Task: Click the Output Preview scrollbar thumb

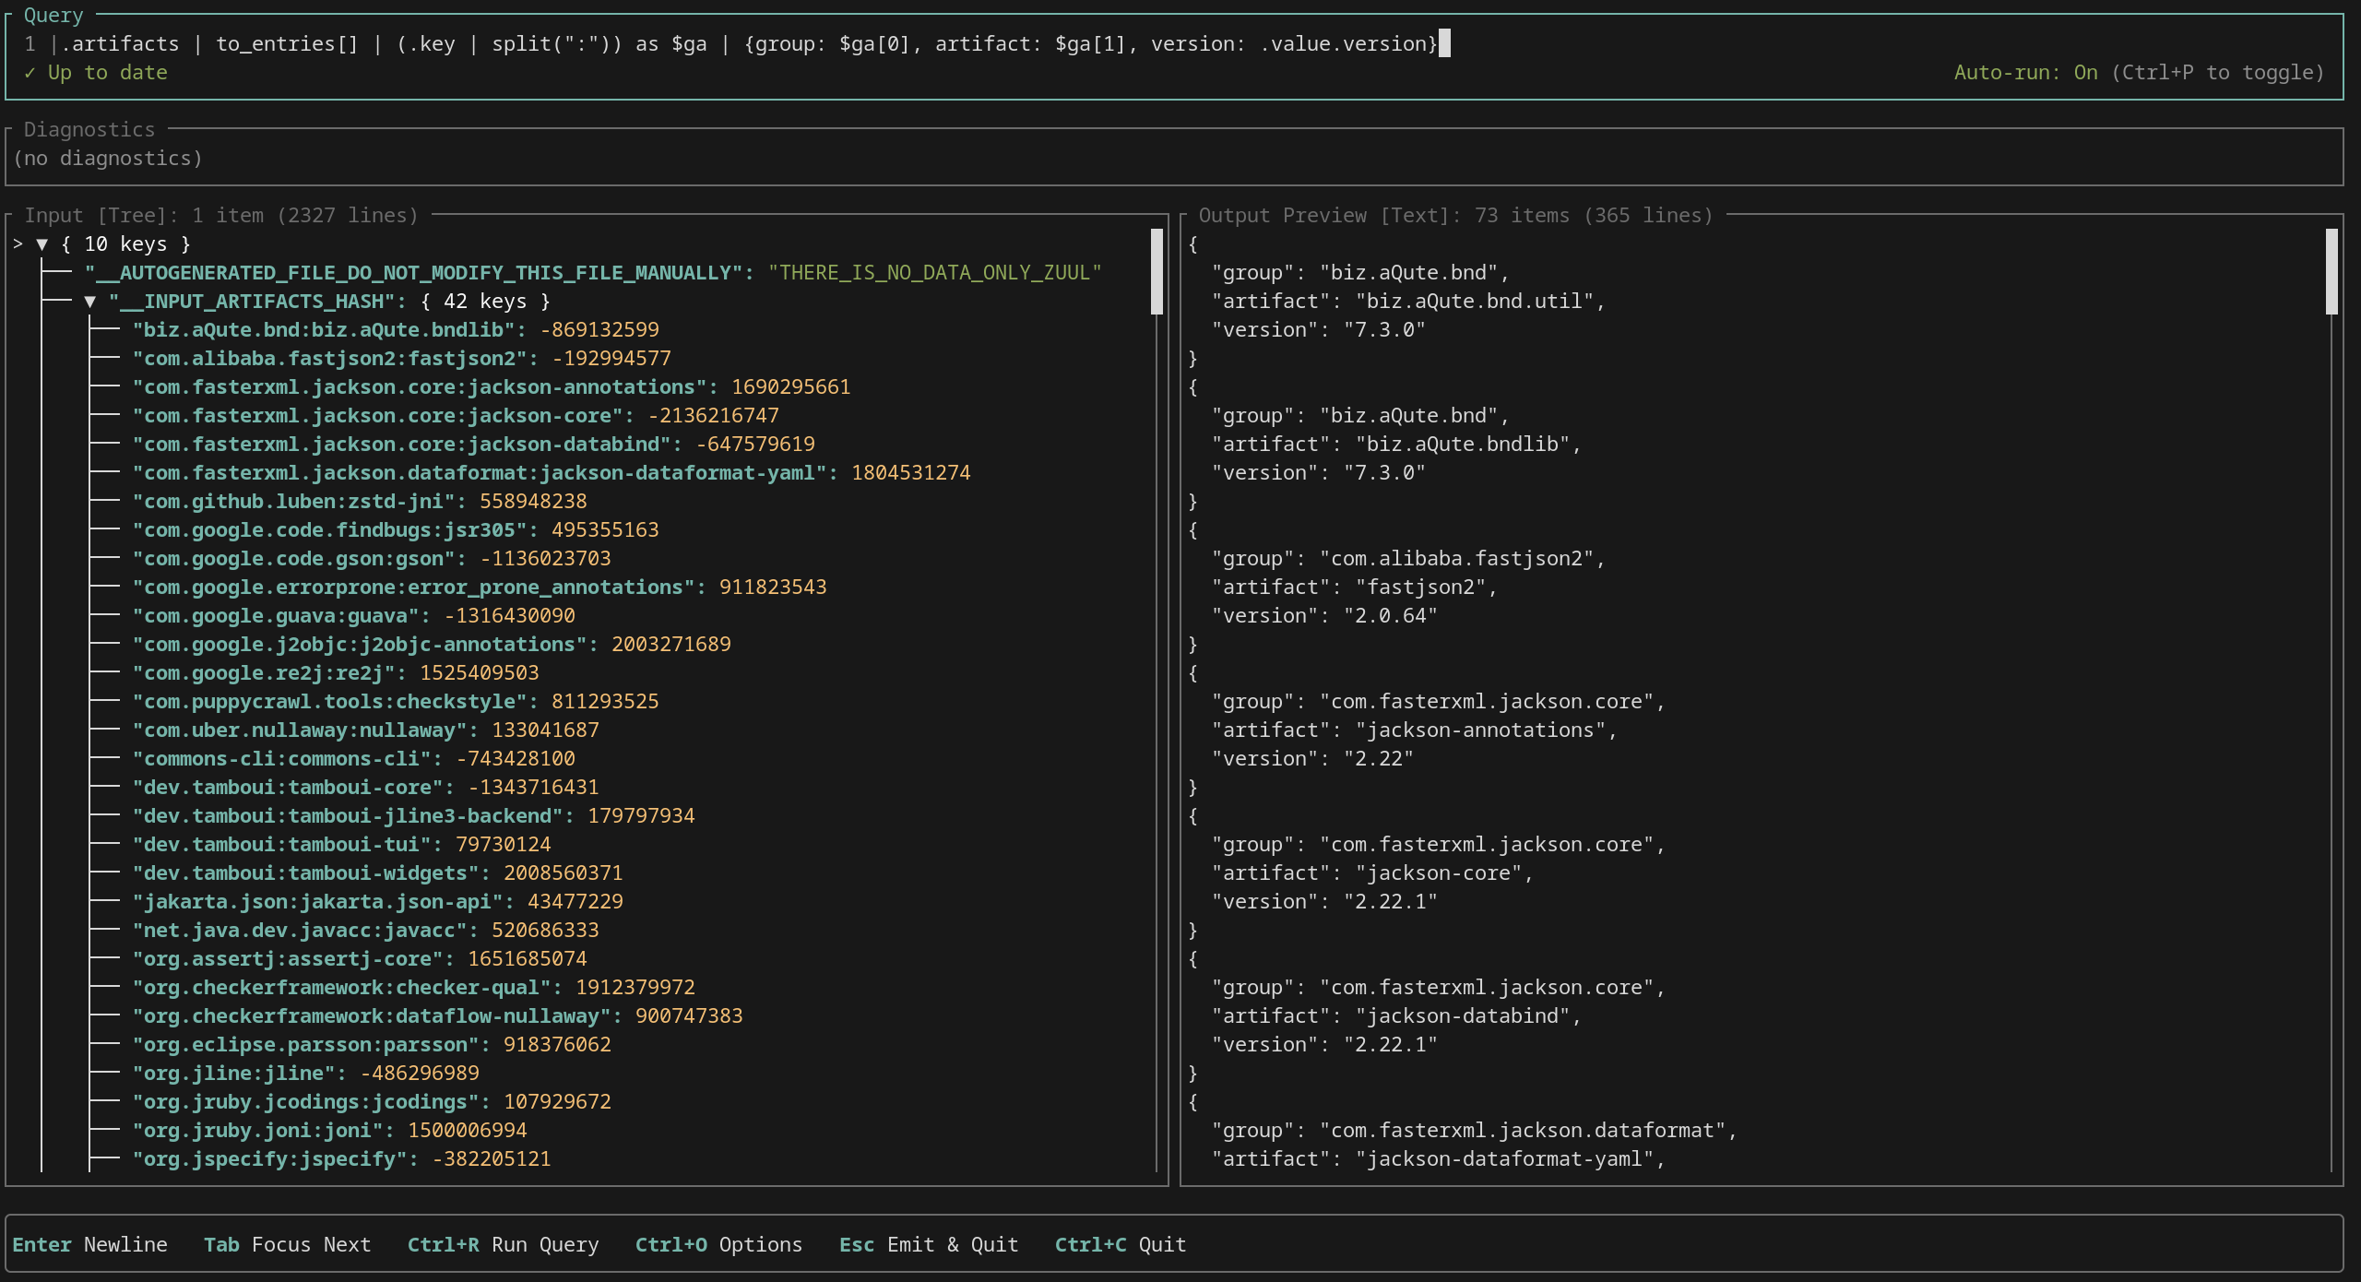Action: pyautogui.click(x=2331, y=272)
